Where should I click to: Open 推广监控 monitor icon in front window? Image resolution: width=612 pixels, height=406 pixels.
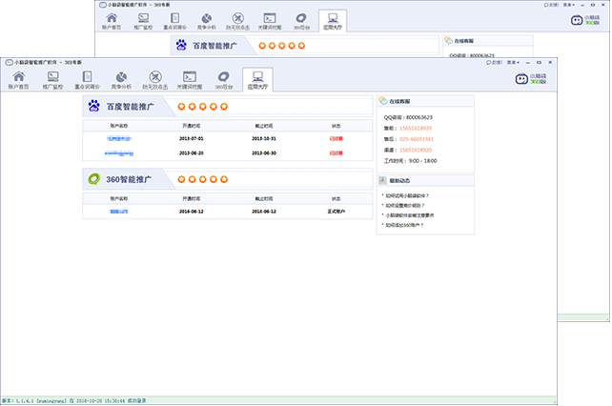point(52,79)
